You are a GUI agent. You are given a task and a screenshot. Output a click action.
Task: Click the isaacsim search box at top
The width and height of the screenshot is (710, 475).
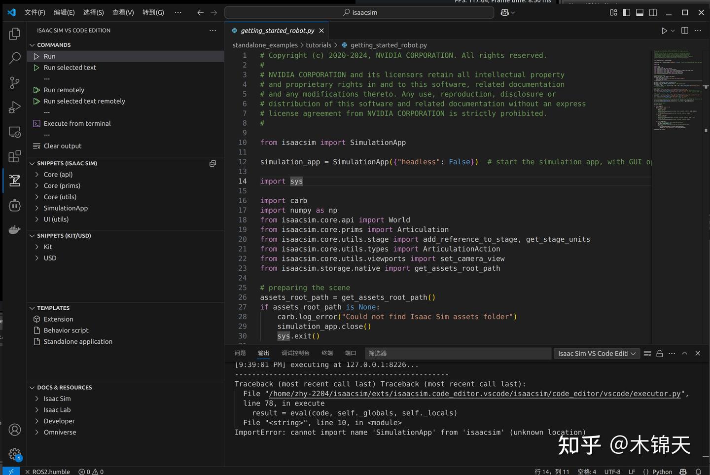click(x=359, y=12)
